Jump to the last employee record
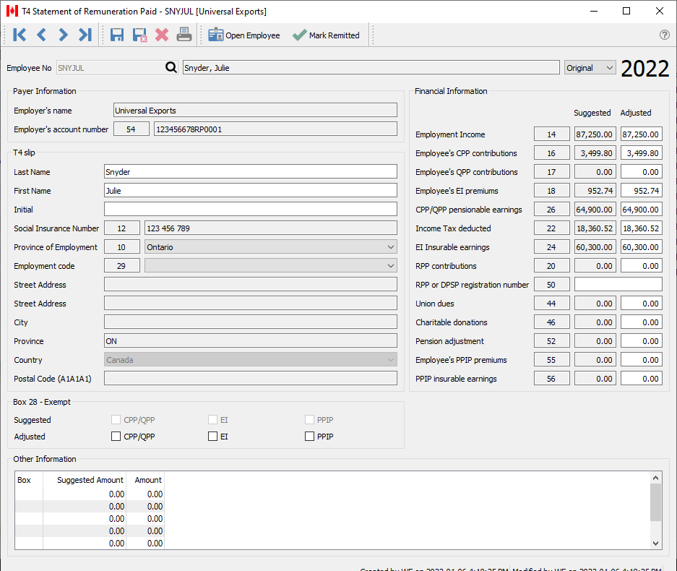Image resolution: width=677 pixels, height=571 pixels. [85, 34]
